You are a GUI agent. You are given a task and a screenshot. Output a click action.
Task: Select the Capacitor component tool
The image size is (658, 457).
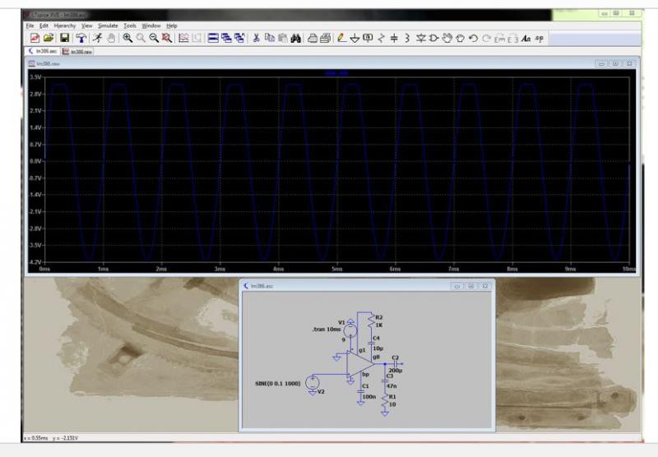tap(394, 39)
